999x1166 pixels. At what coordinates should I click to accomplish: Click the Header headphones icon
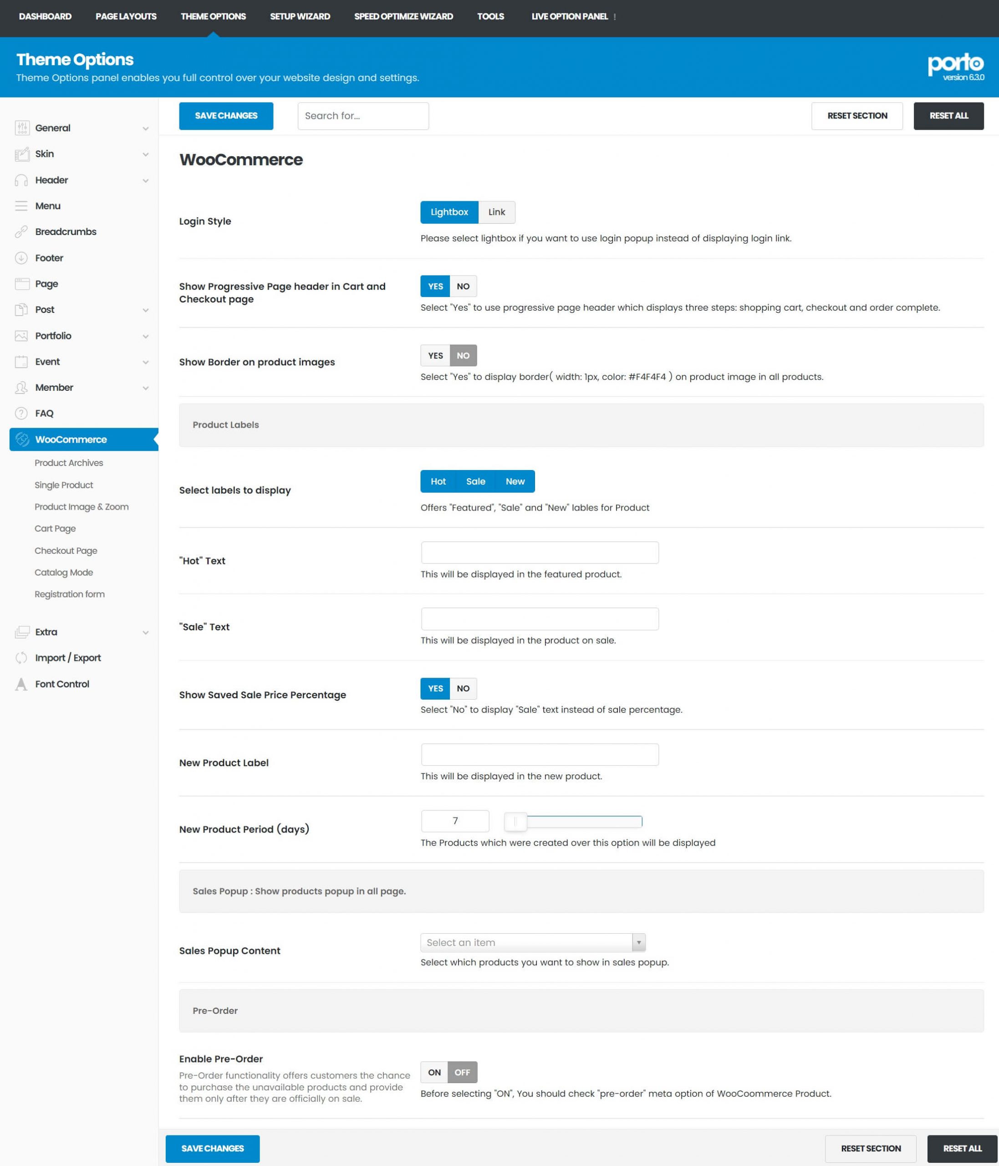[x=21, y=180]
